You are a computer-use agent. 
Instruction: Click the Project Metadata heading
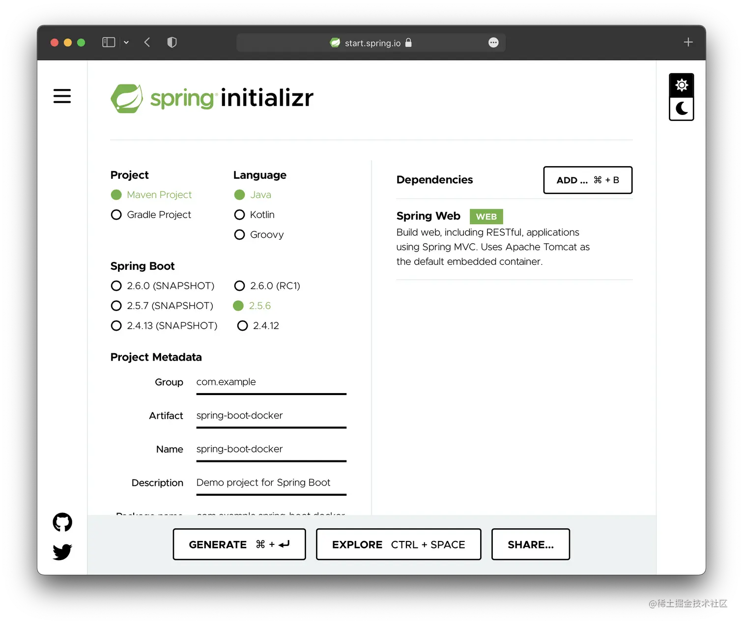[156, 357]
